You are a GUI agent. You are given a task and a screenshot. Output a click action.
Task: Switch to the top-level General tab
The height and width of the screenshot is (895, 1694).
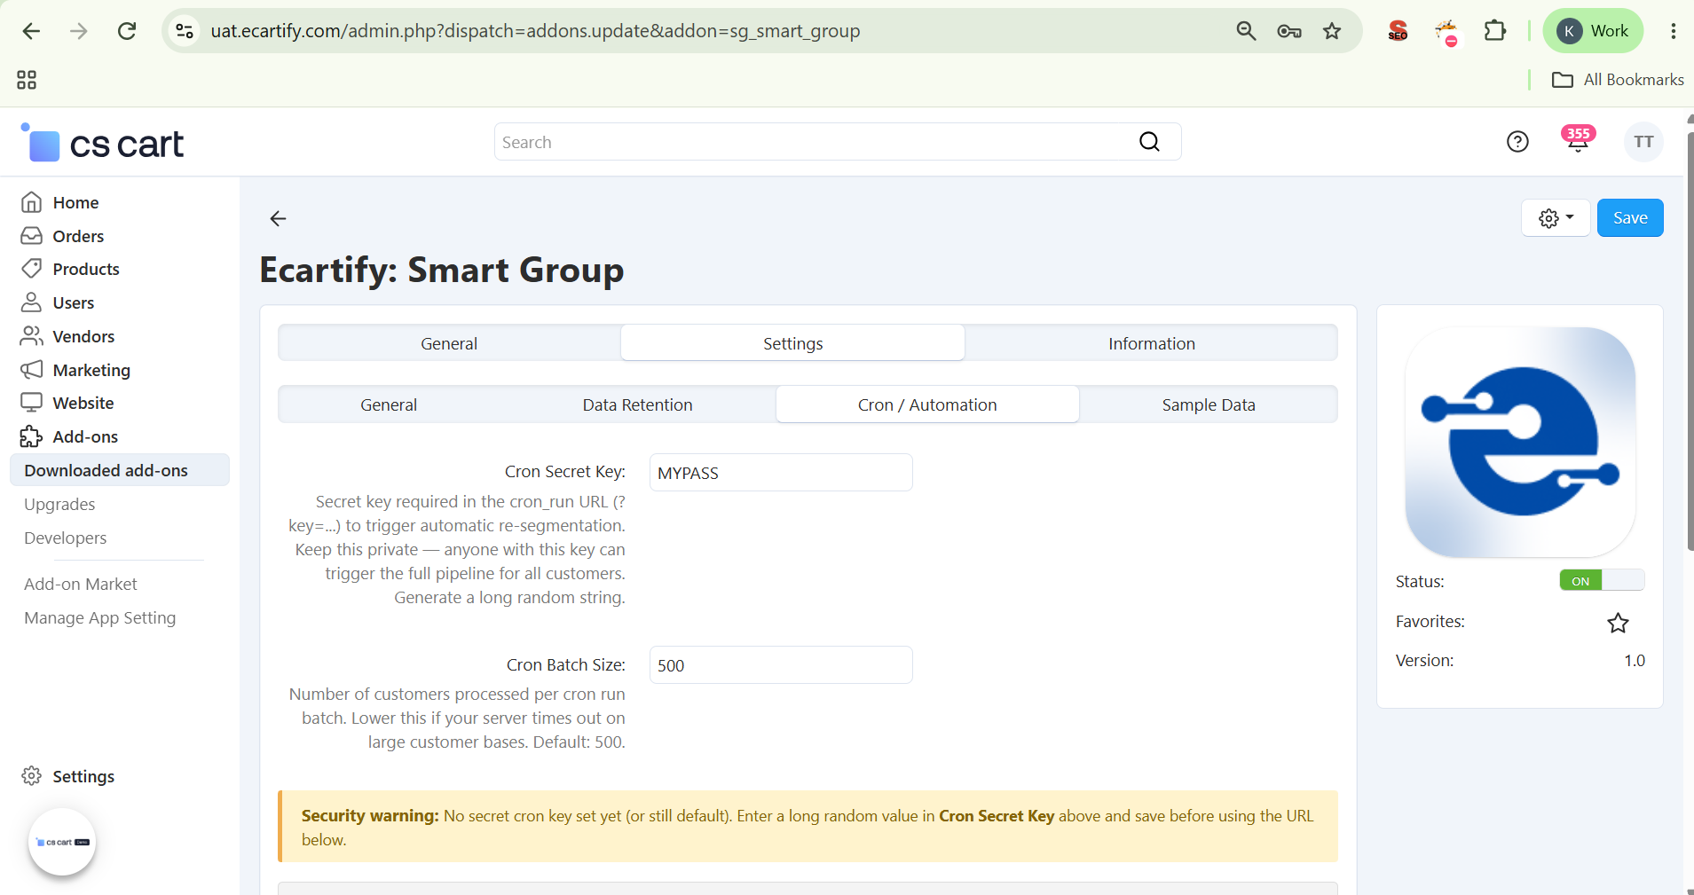click(449, 343)
